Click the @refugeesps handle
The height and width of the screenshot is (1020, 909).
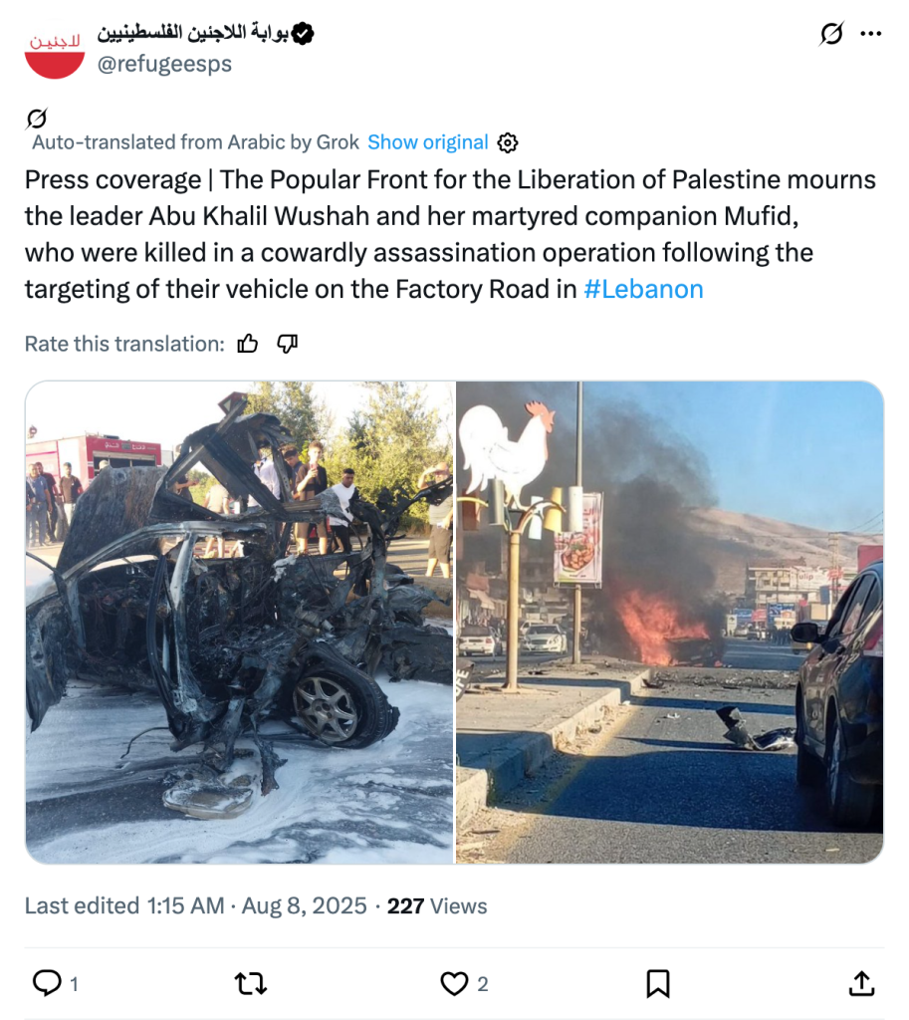click(x=164, y=64)
